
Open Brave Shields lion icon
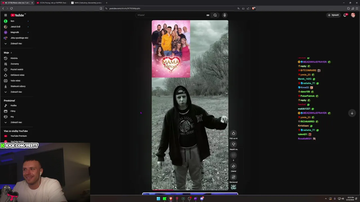coord(253,8)
